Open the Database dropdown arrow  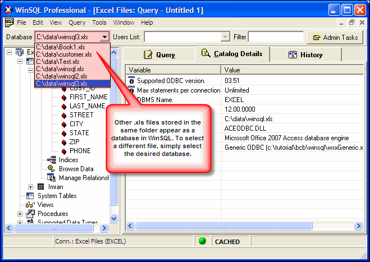click(x=104, y=37)
